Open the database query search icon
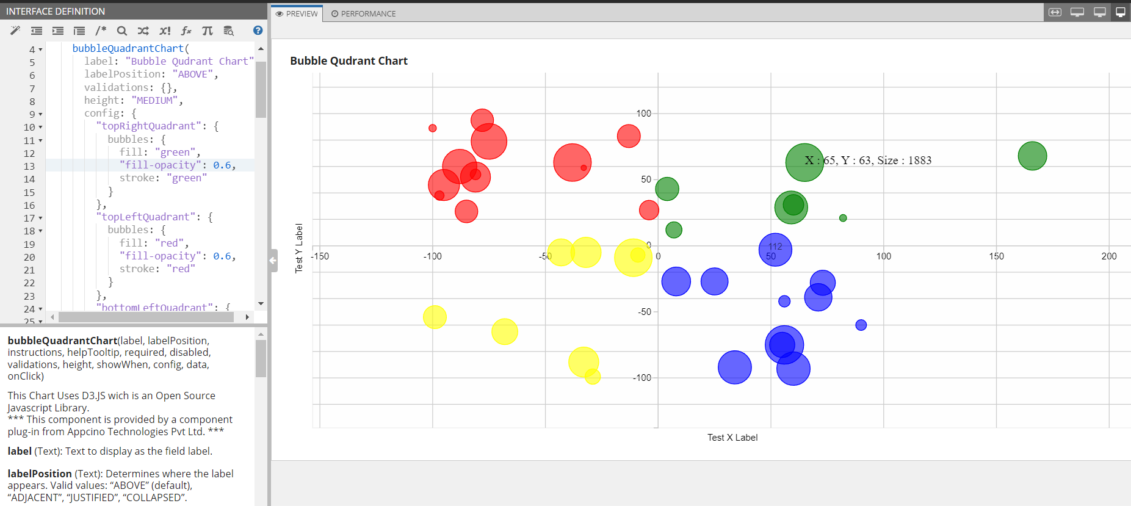Screen dimensions: 1131x506 click(229, 31)
